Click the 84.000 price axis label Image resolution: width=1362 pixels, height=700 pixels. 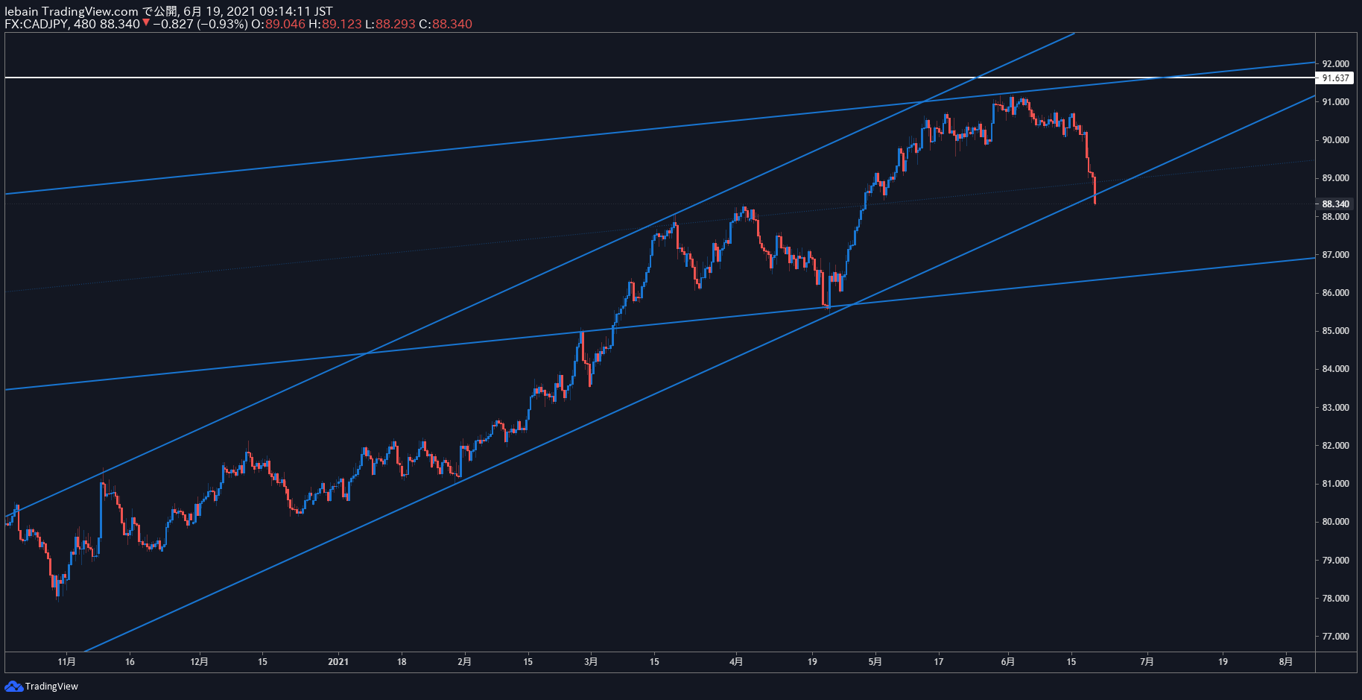pyautogui.click(x=1335, y=369)
